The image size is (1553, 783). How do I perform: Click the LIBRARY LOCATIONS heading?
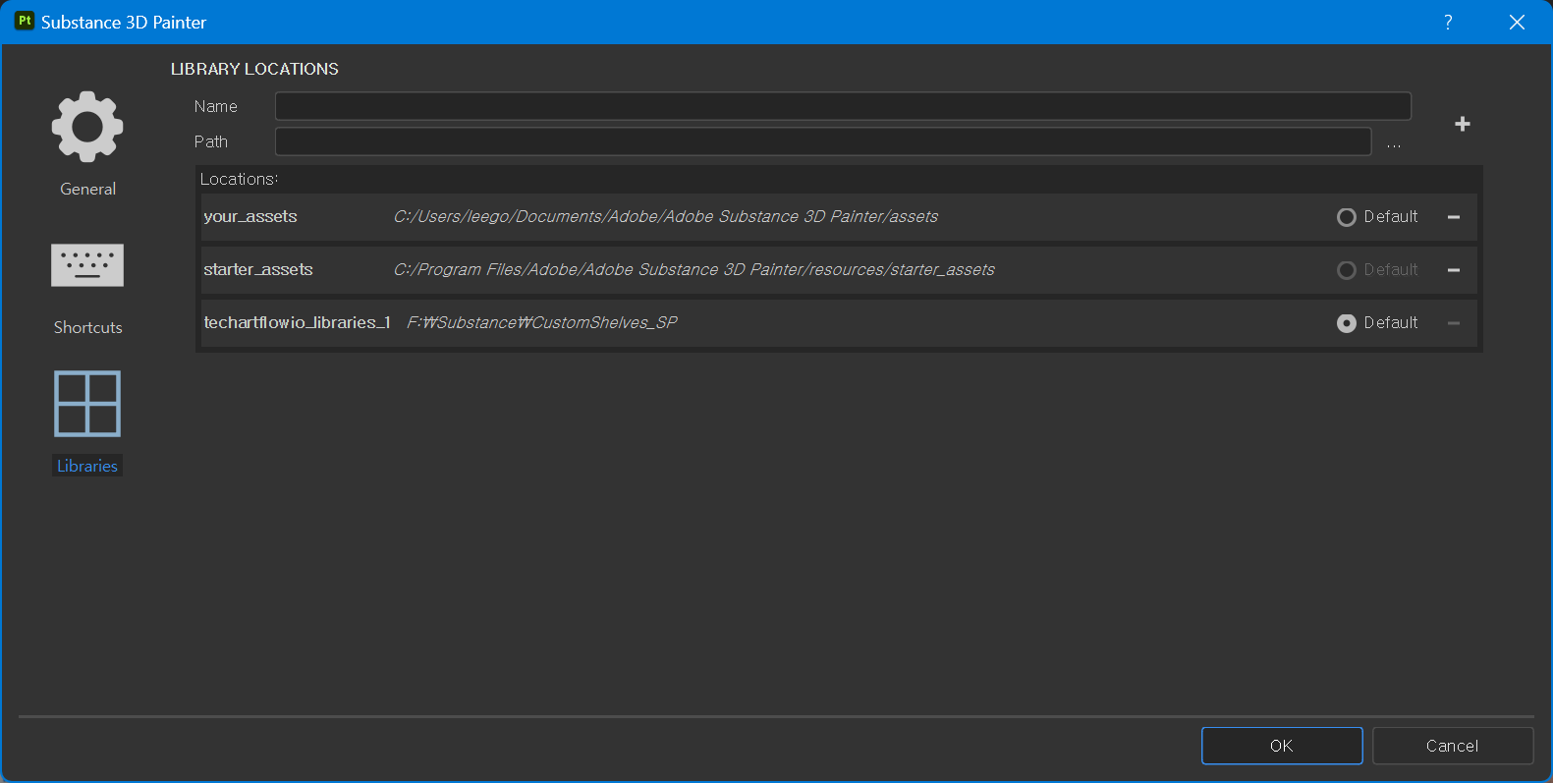(x=254, y=69)
